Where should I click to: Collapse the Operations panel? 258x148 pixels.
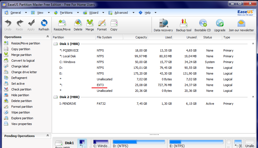pyautogui.click(x=48, y=36)
